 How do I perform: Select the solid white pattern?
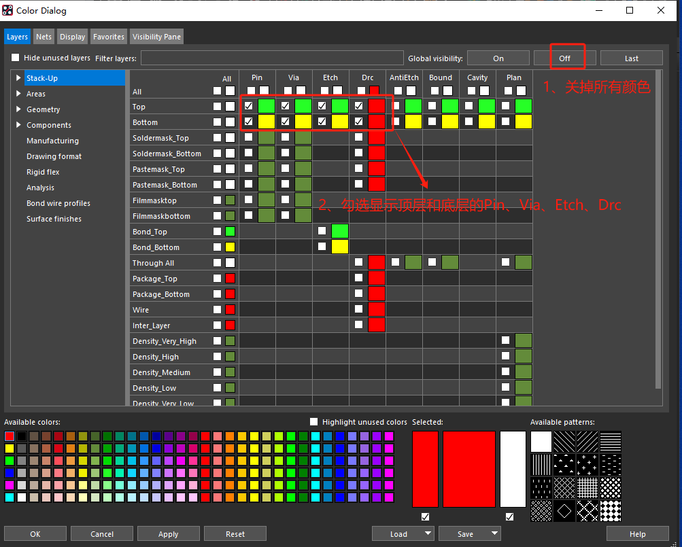pos(541,442)
